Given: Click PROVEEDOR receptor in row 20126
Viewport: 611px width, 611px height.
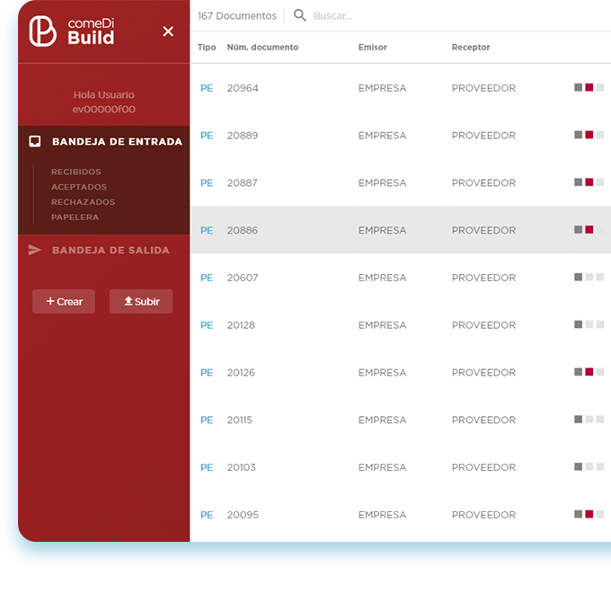Looking at the screenshot, I should tap(483, 373).
